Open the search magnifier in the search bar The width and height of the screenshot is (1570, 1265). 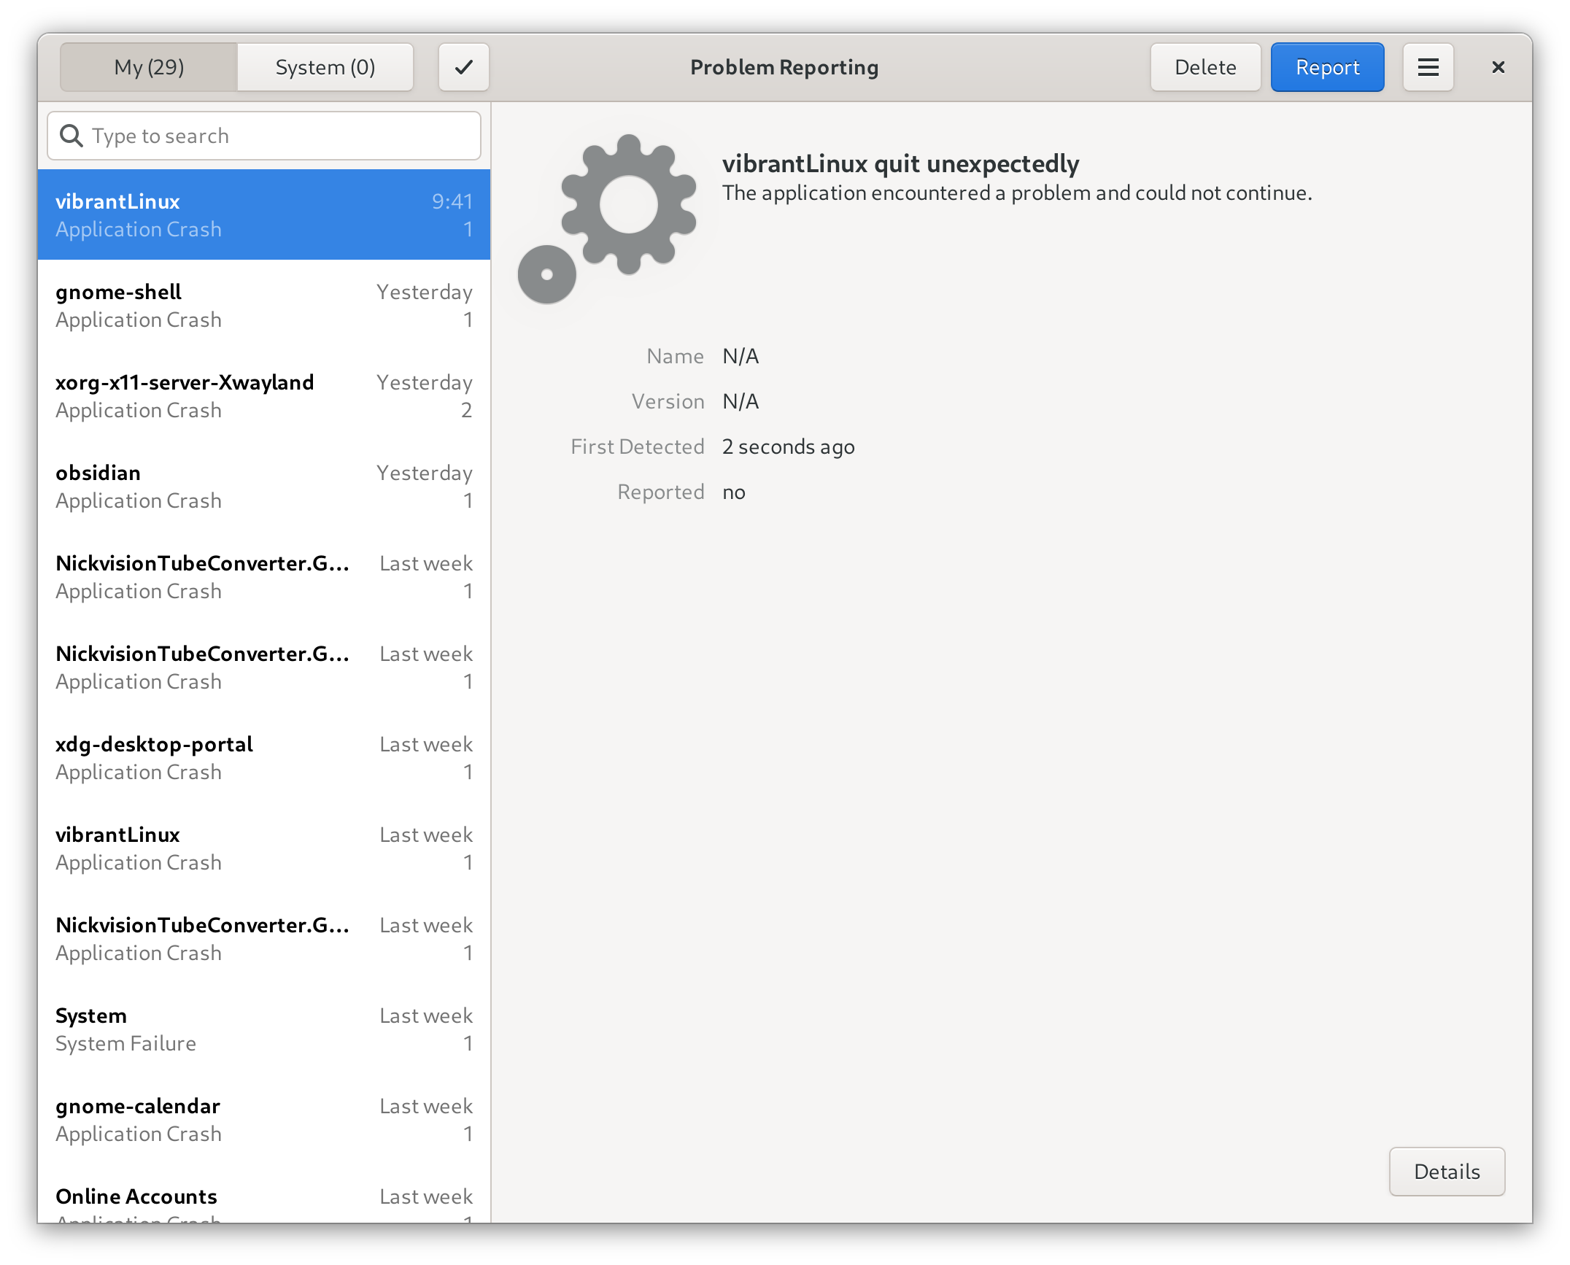[72, 135]
